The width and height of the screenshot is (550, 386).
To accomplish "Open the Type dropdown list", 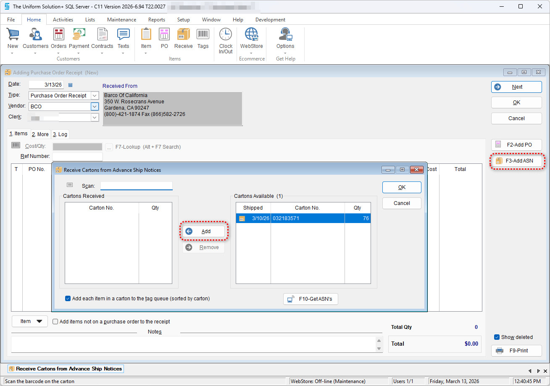I will pyautogui.click(x=95, y=96).
